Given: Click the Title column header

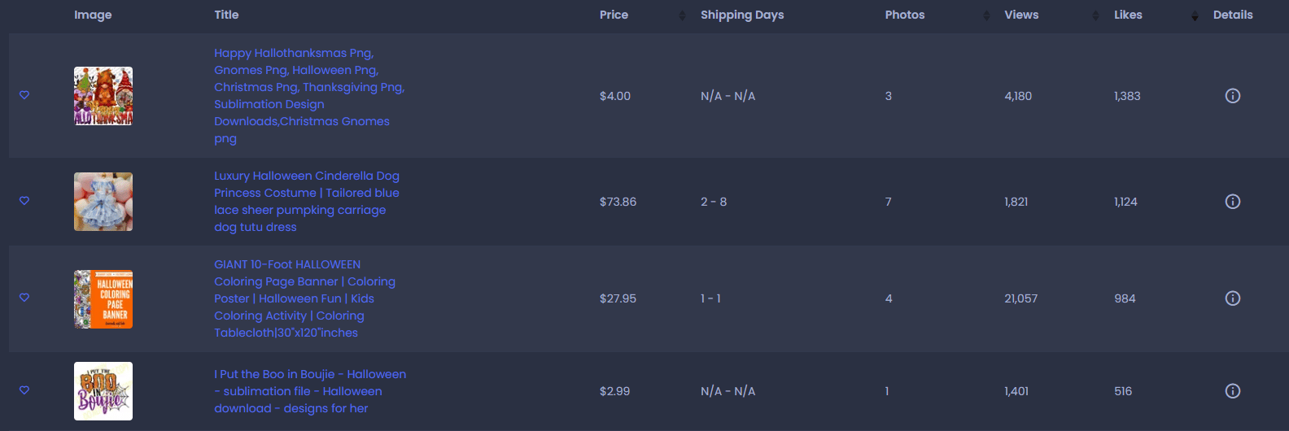Looking at the screenshot, I should [226, 15].
